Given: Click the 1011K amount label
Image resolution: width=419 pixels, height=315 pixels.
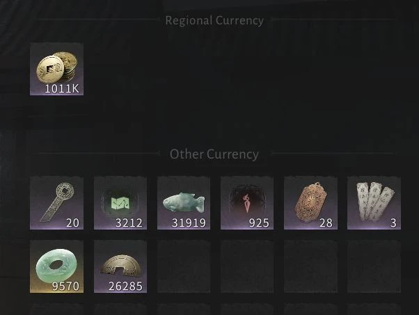Looking at the screenshot, I should tap(62, 88).
